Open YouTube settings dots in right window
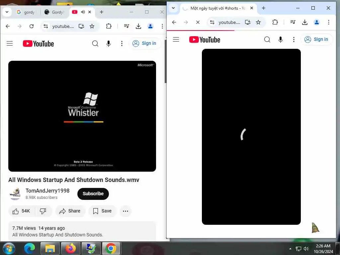 [x=294, y=40]
